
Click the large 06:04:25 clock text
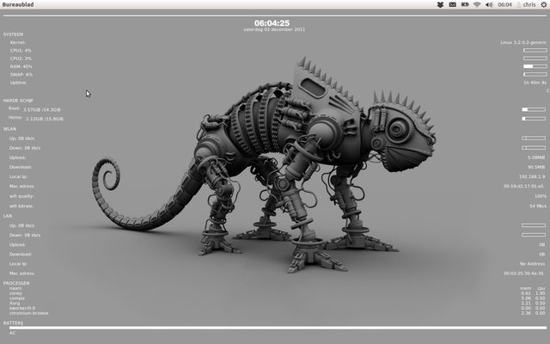272,23
